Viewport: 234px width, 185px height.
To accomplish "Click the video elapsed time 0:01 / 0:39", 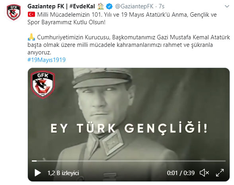I will pos(181,173).
